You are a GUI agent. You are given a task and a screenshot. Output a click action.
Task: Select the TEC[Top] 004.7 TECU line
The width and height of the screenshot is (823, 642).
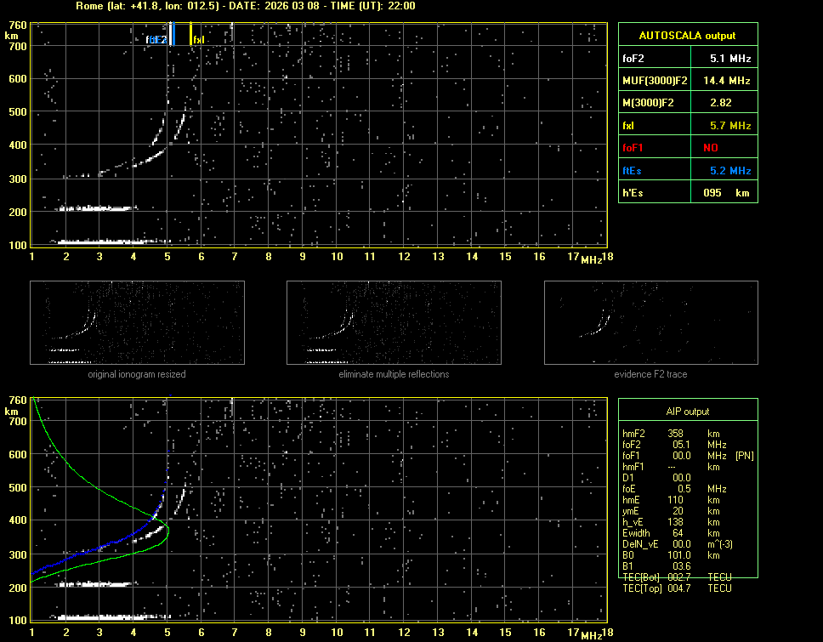pos(677,588)
